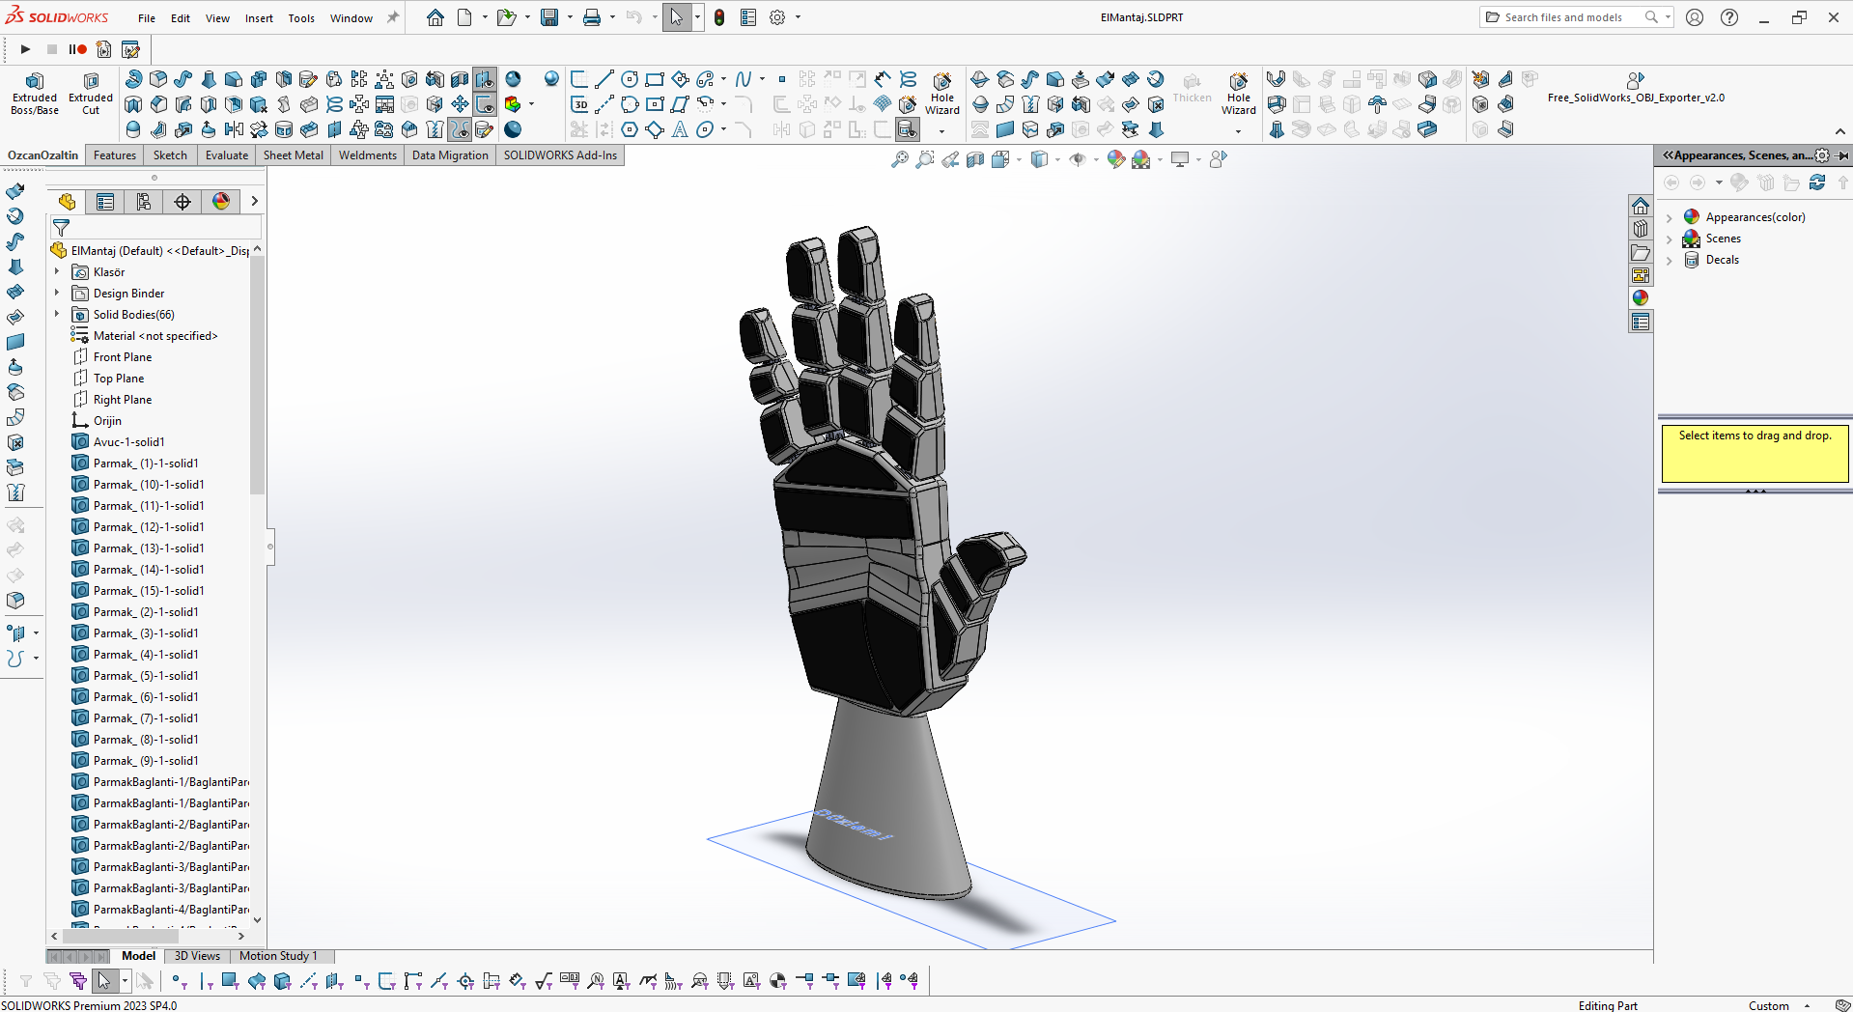1853x1012 pixels.
Task: Open Hole Wizard next to the sketch tools
Action: (x=942, y=94)
